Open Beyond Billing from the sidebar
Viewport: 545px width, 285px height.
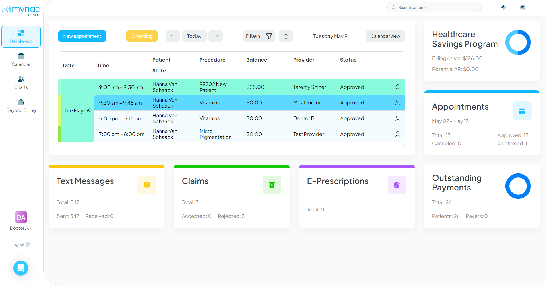pyautogui.click(x=21, y=105)
